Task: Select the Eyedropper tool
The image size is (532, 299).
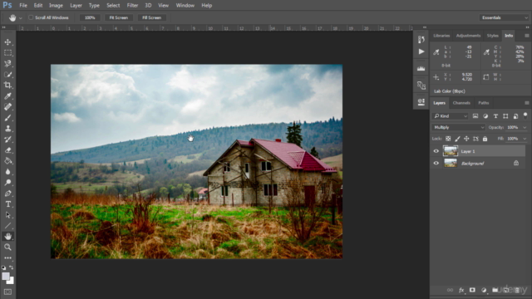Action: click(7, 96)
